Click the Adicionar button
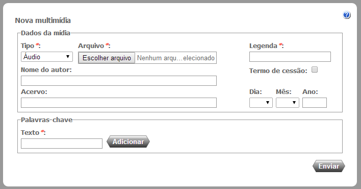The image size is (361, 189). tap(128, 141)
